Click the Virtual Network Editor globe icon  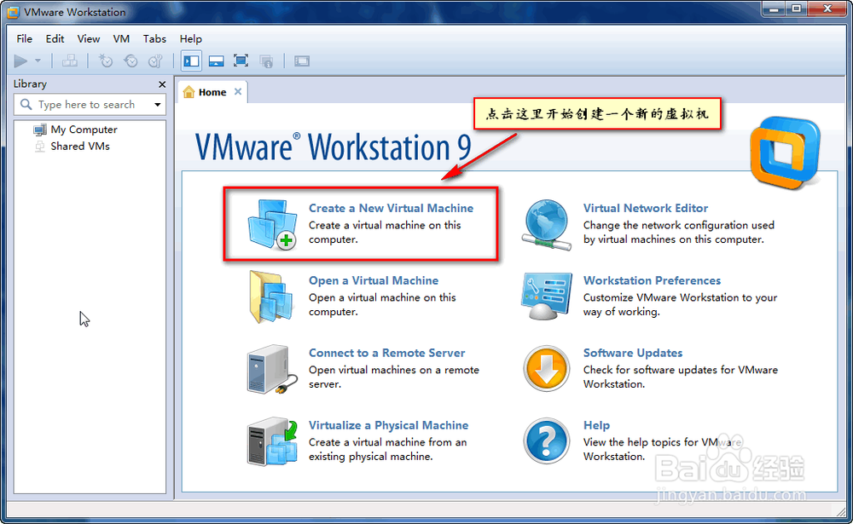point(546,224)
